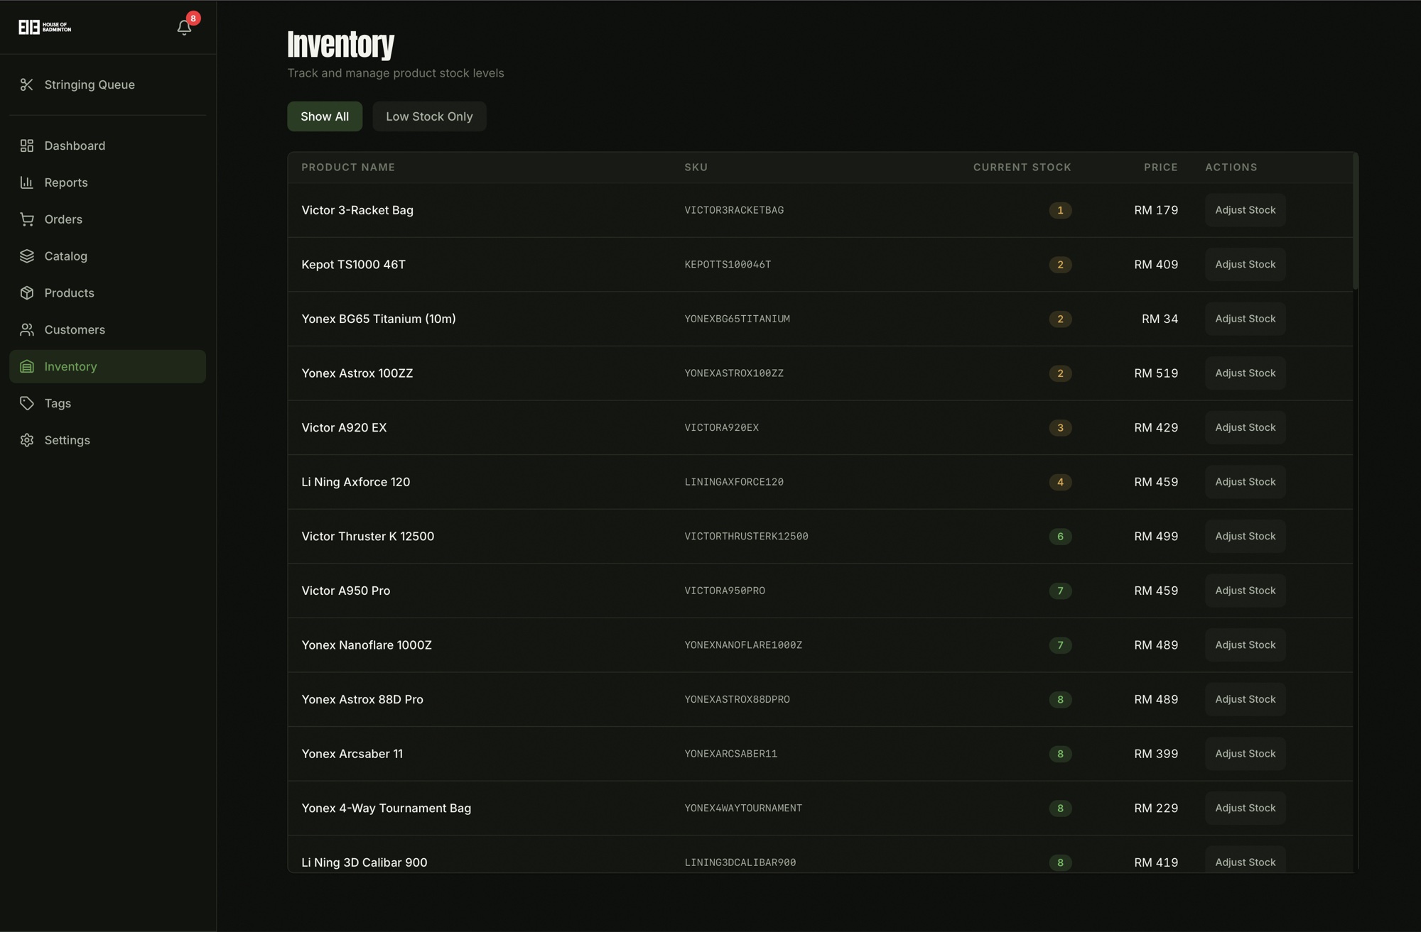The width and height of the screenshot is (1421, 932).
Task: Click the Products box icon
Action: pos(27,293)
